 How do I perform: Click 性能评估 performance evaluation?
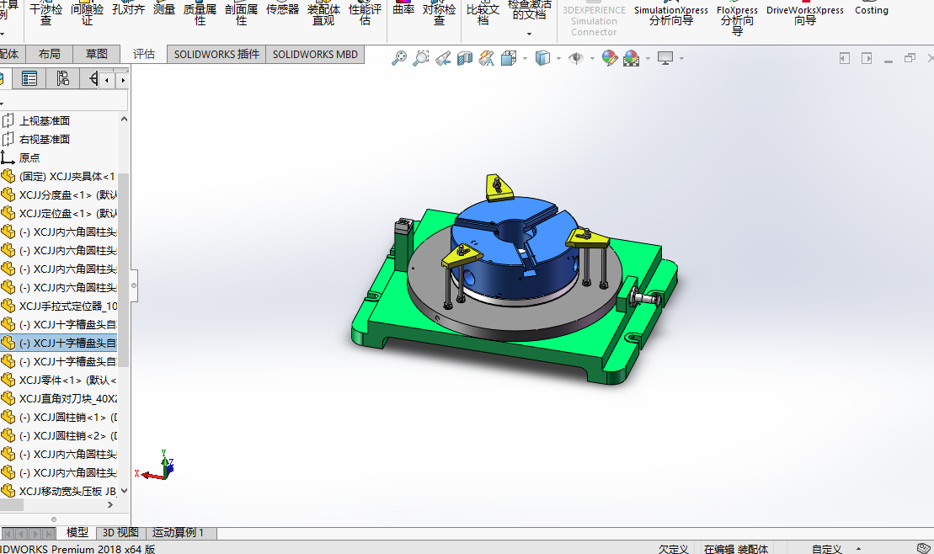[366, 14]
